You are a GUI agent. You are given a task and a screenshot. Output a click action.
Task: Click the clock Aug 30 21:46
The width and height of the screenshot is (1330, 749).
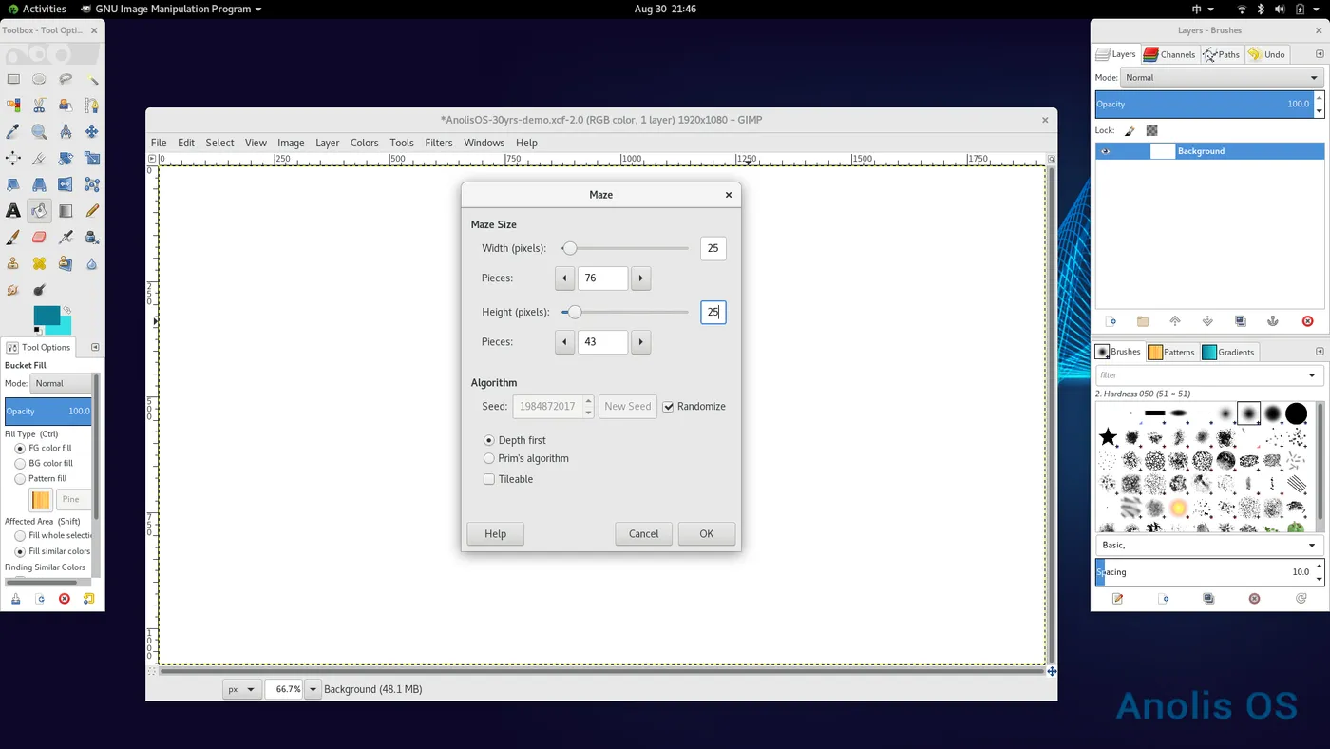coord(665,9)
